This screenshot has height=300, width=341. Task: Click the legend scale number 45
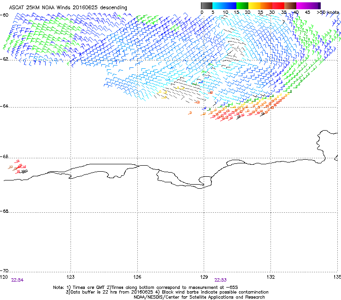pos(307,12)
